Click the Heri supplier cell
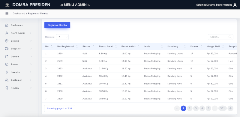 pyautogui.click(x=231, y=61)
